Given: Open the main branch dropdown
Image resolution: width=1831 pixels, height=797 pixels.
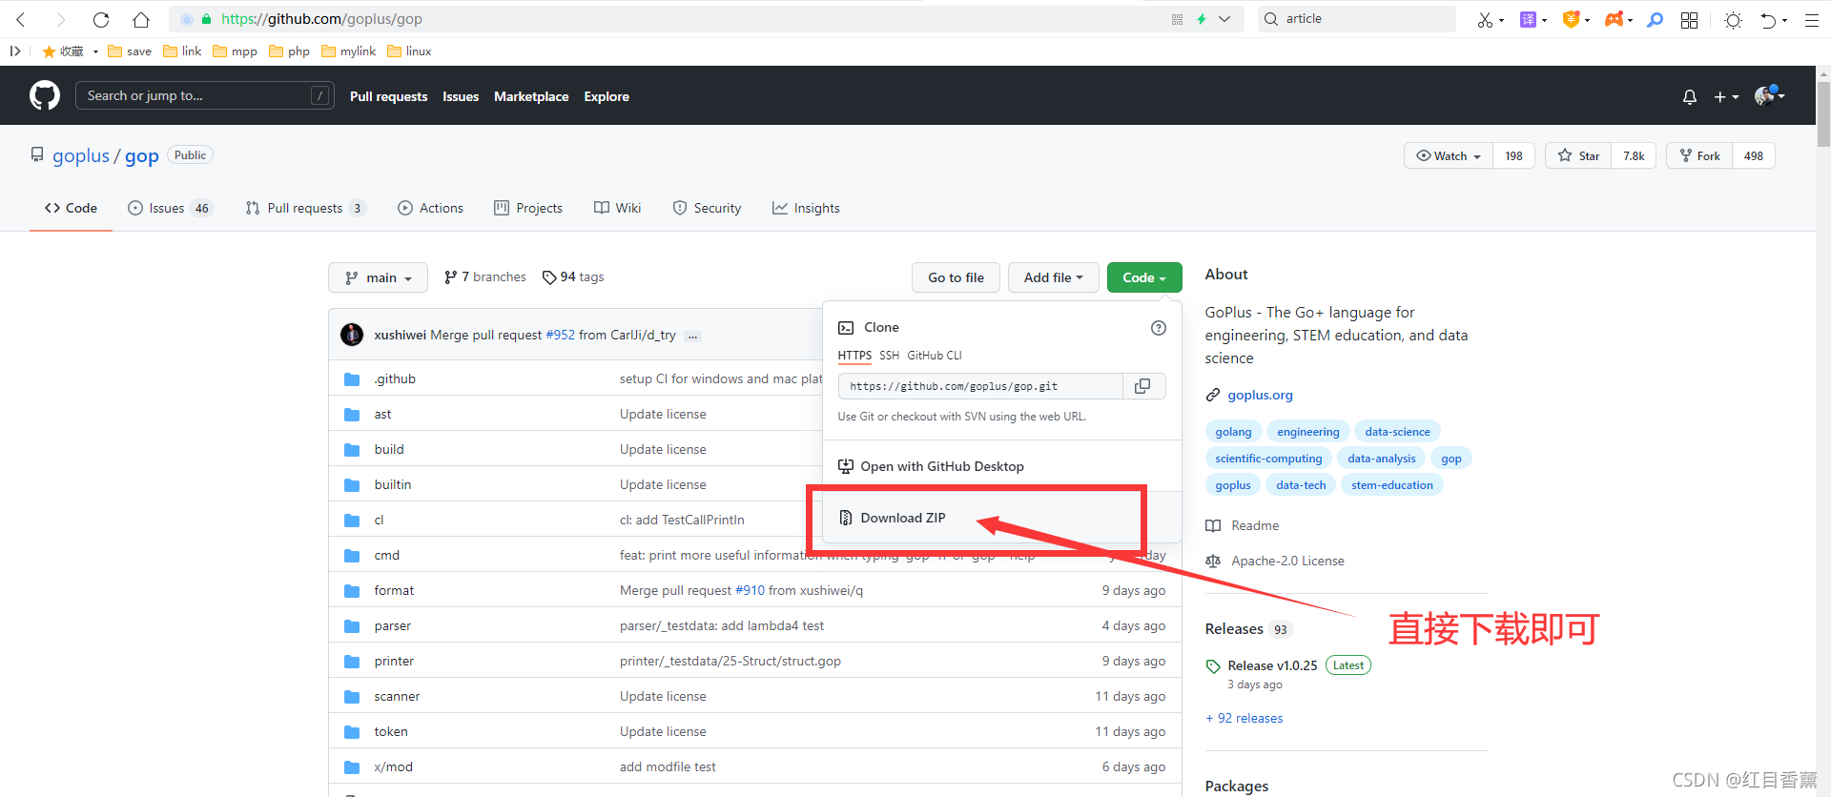Looking at the screenshot, I should [x=378, y=277].
